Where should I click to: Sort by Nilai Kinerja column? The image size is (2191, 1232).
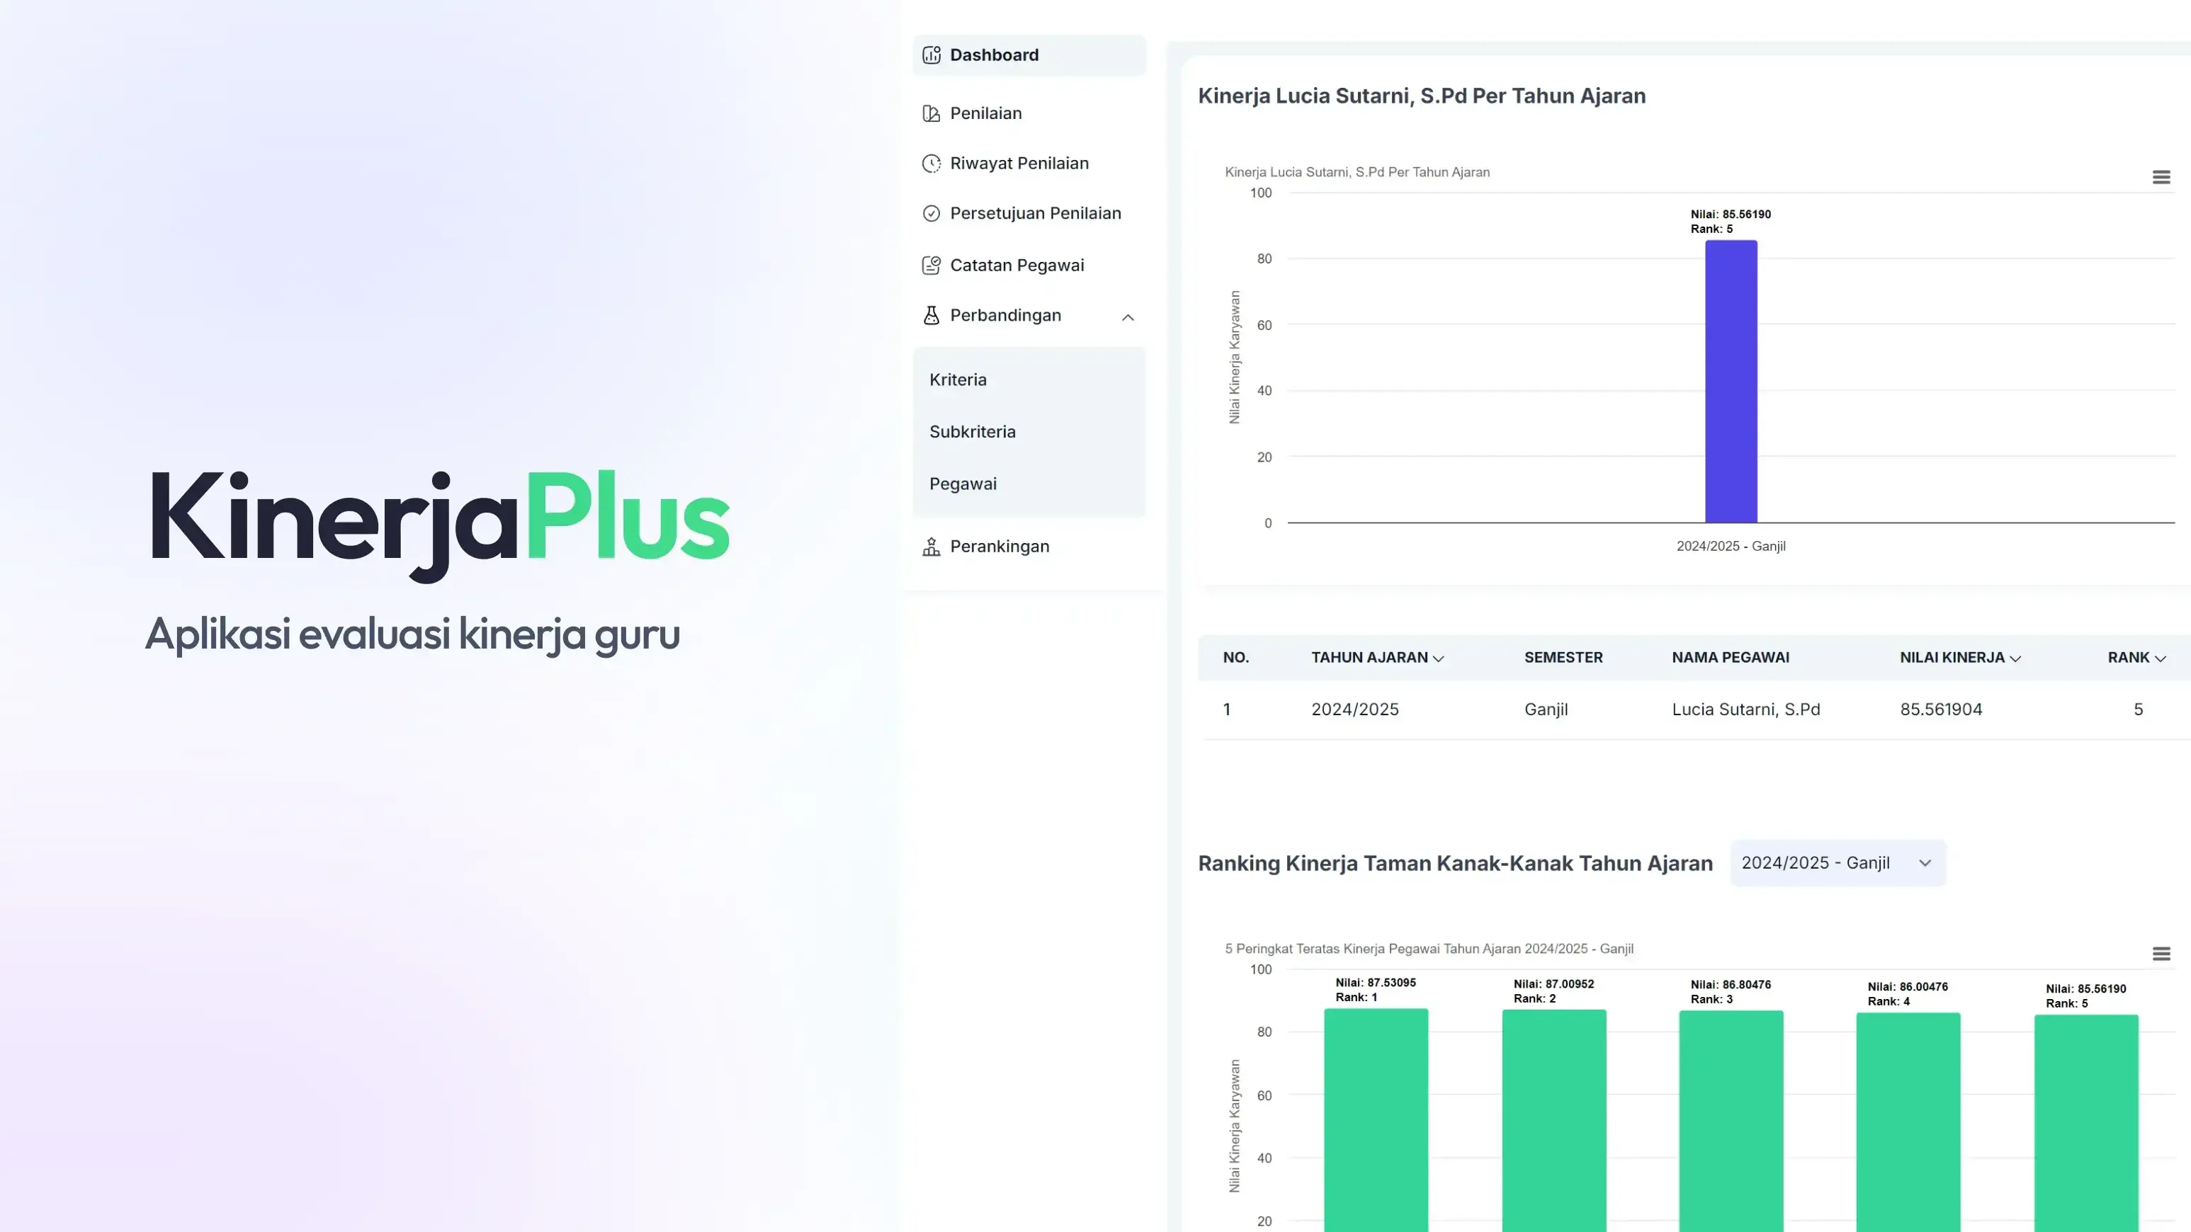point(1959,658)
